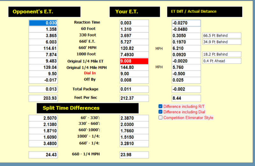255x166 pixels.
Task: Click opponent's 60'-330' split field 2.5070
Action: click(x=43, y=118)
